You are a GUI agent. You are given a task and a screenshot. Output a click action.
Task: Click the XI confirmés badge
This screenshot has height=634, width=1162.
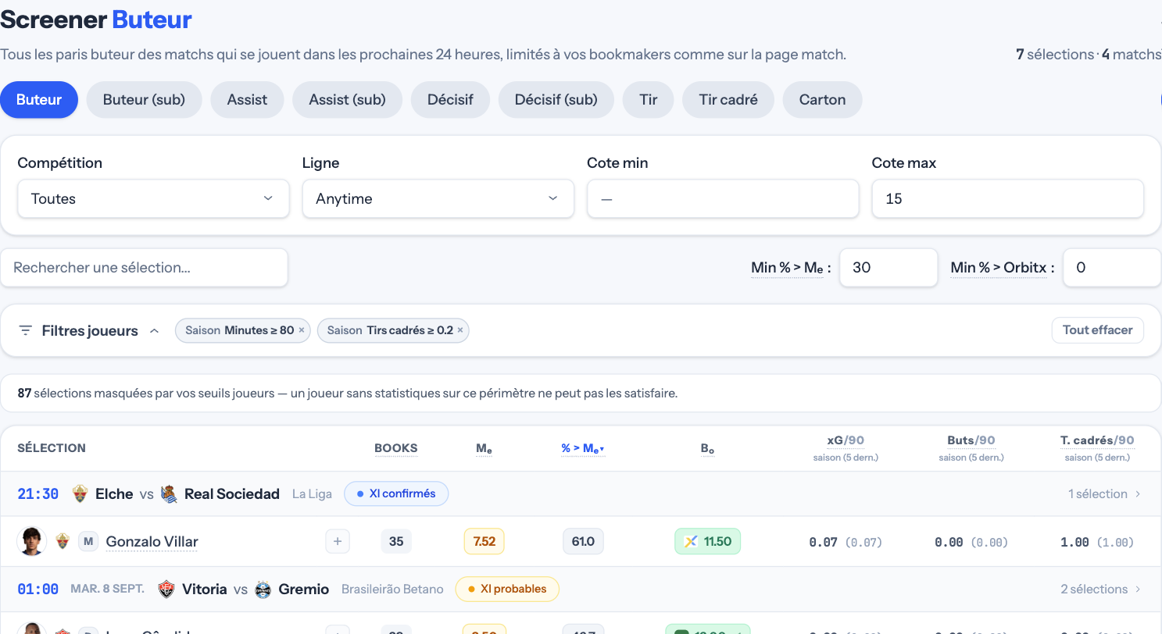(396, 494)
